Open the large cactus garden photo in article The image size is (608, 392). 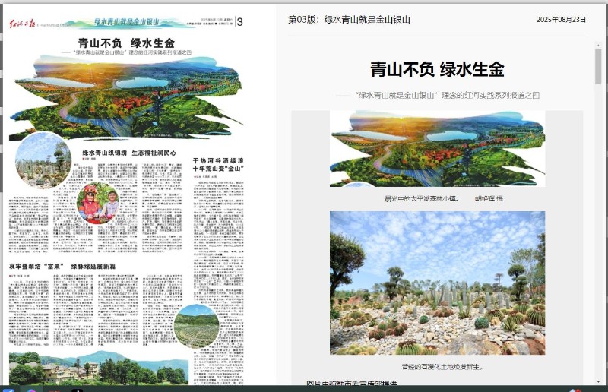(437, 283)
